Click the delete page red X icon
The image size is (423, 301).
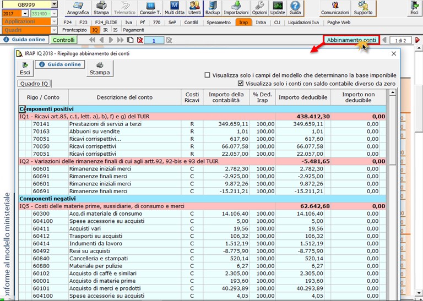click(x=140, y=40)
